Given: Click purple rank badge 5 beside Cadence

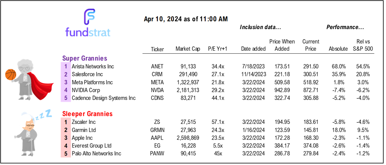Looking at the screenshot, I should (66, 98).
